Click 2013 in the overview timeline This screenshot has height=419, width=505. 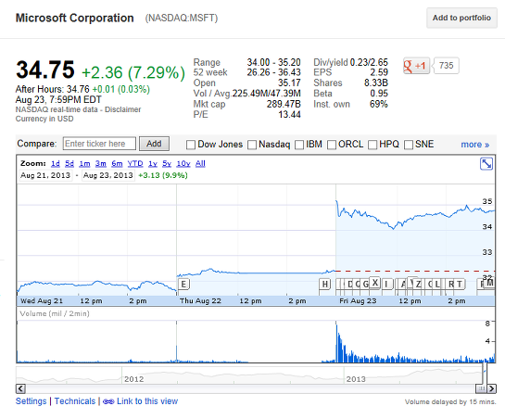[x=356, y=379]
